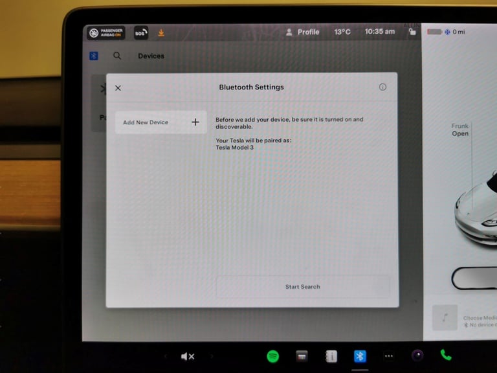The height and width of the screenshot is (373, 497).
Task: Open the calendar app icon
Action: pos(302,356)
